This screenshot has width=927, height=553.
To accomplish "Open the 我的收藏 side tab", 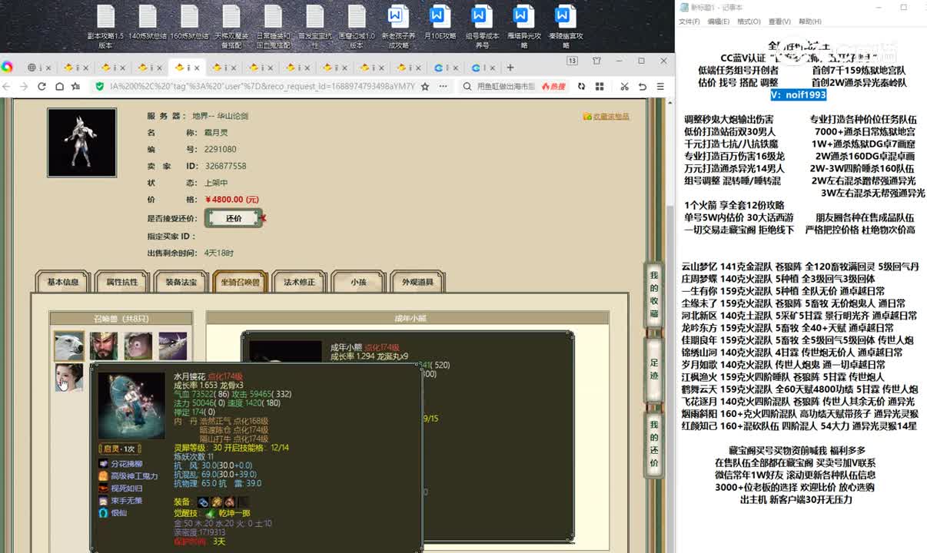I will (x=653, y=294).
